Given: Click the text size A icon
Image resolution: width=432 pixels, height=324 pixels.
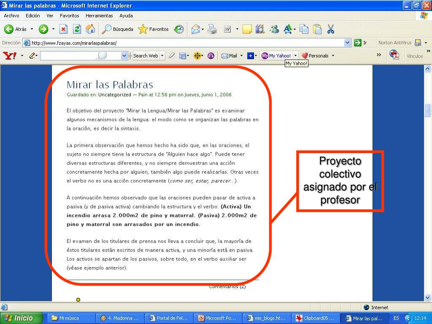Looking at the screenshot, I should 288,29.
